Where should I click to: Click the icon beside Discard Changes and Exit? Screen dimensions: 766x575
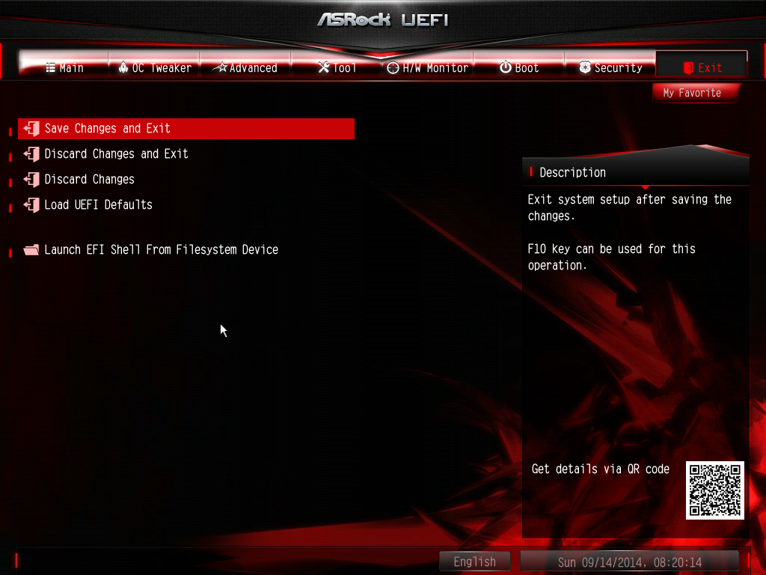31,154
